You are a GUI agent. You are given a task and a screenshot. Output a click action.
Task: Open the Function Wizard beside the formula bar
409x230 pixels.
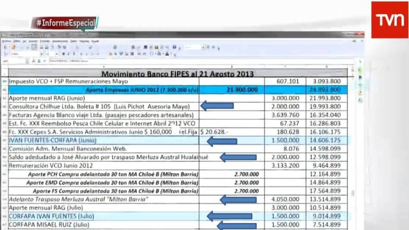point(34,61)
